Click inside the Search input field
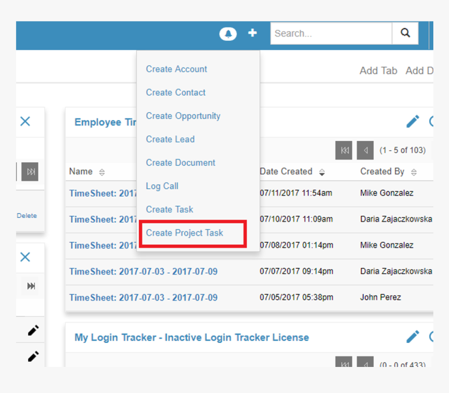Screen dimensions: 449x393 (331, 33)
